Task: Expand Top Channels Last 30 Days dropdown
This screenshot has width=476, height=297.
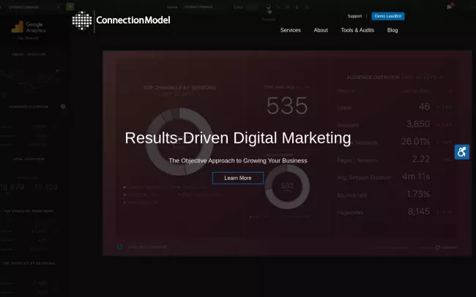Action: click(179, 94)
